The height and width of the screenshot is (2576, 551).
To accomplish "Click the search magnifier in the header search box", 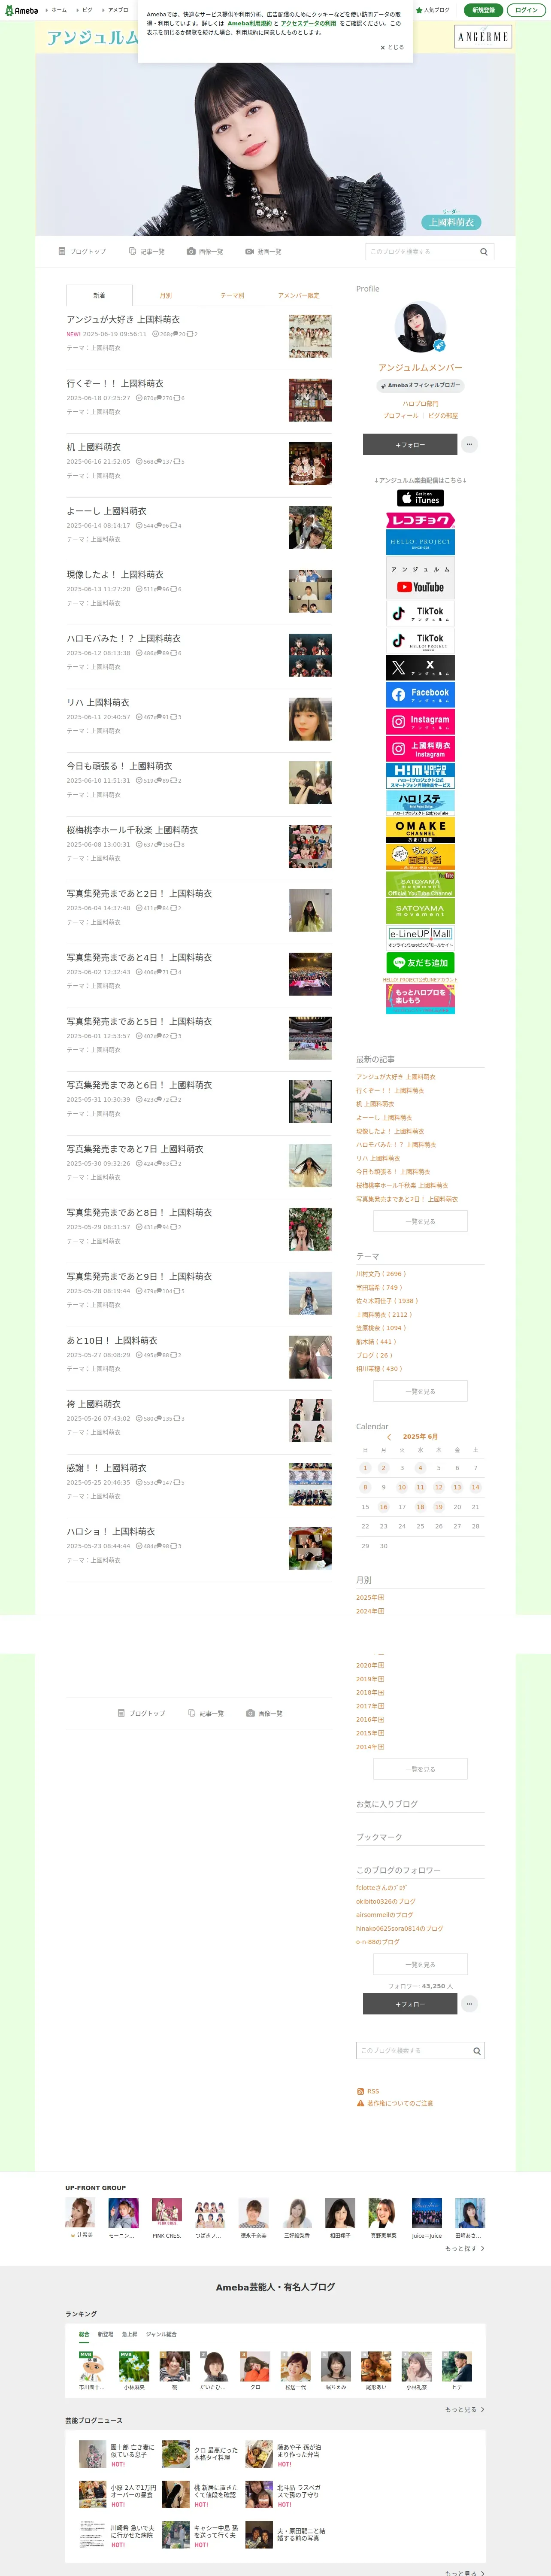I will [x=483, y=252].
